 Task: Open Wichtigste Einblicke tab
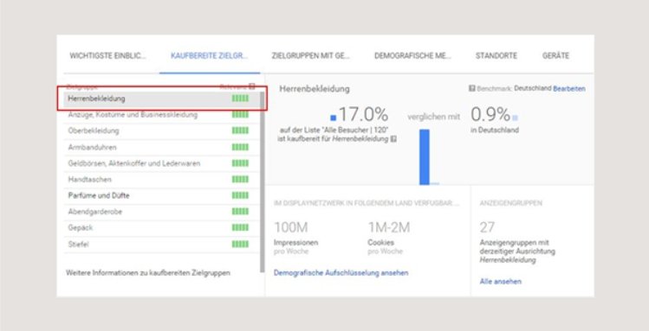107,55
